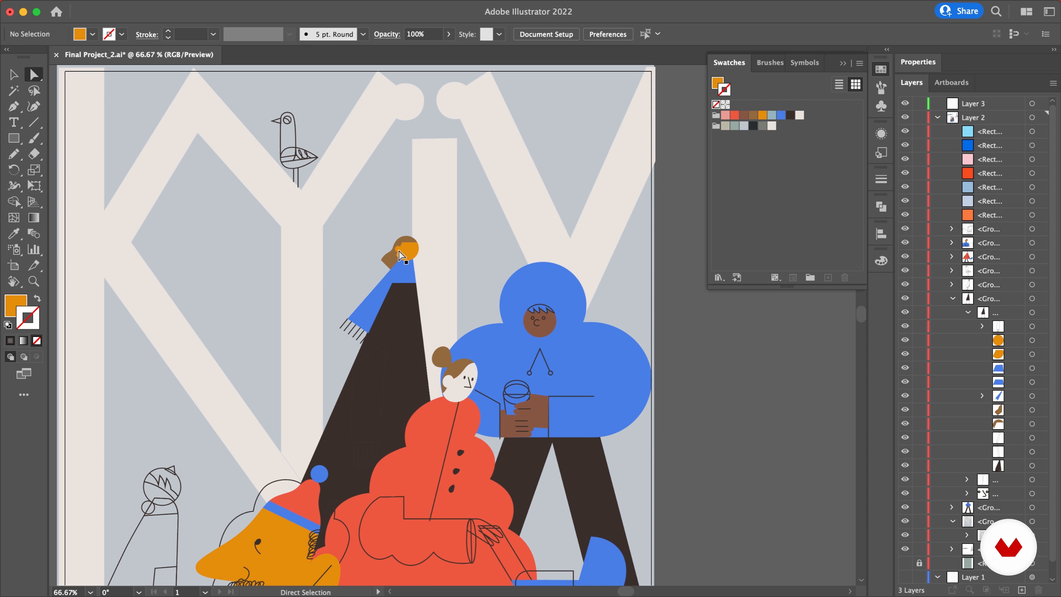Viewport: 1061px width, 597px height.
Task: Switch Swatches panel to list view
Action: [x=839, y=85]
